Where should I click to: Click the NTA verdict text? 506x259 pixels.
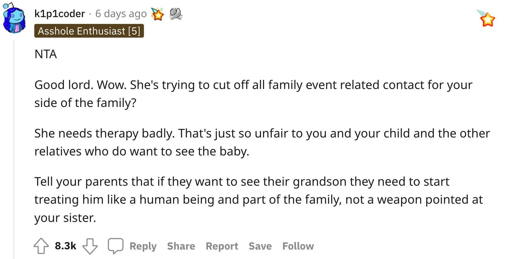(x=46, y=54)
